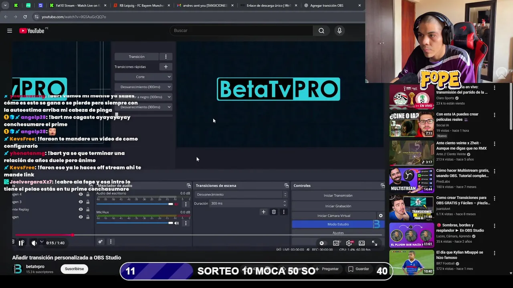Screen dimensions: 513x288
Task: Mute the Mic/Aux speaker icon
Action: (x=176, y=223)
